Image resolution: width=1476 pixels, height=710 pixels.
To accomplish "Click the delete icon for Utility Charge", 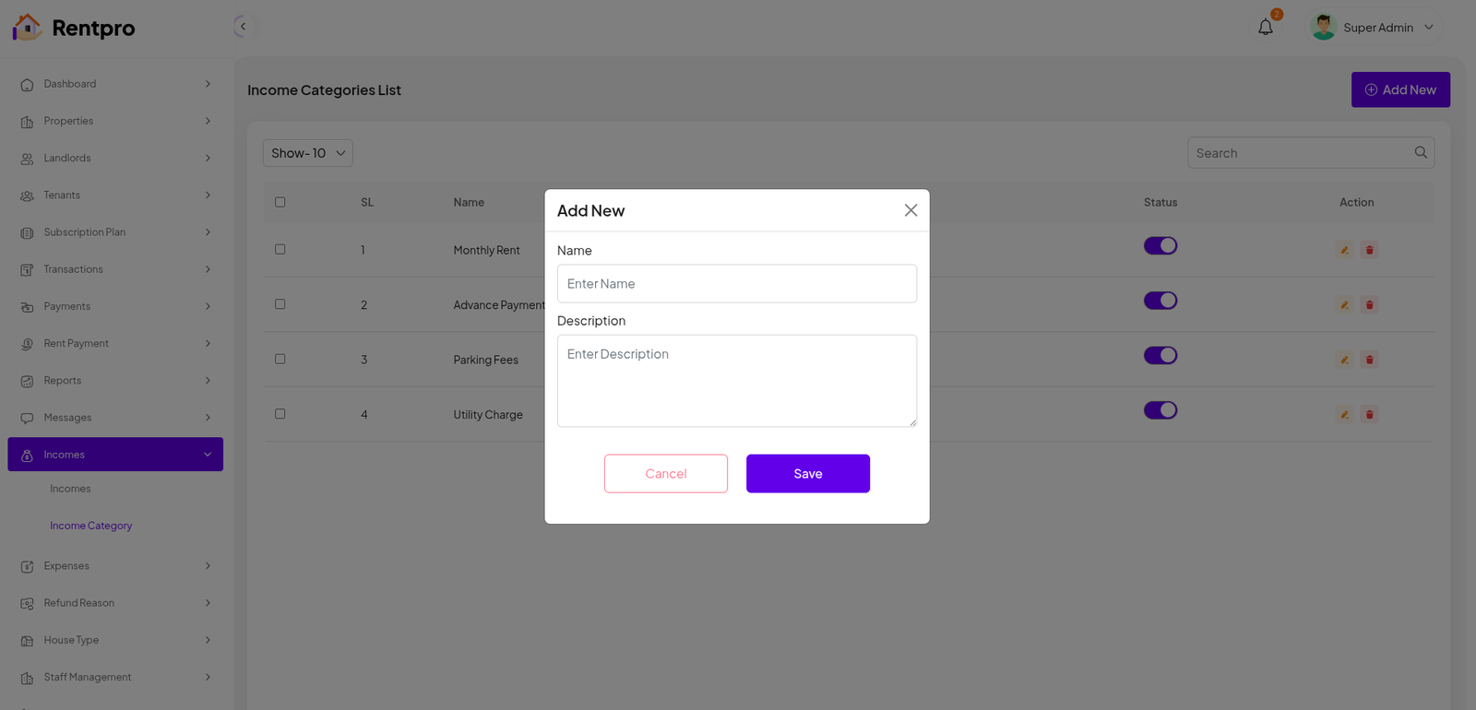I will 1369,415.
